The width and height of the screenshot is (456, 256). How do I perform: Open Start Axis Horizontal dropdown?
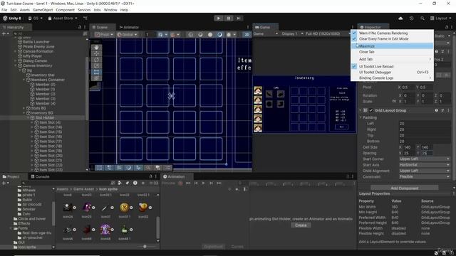[x=425, y=165]
